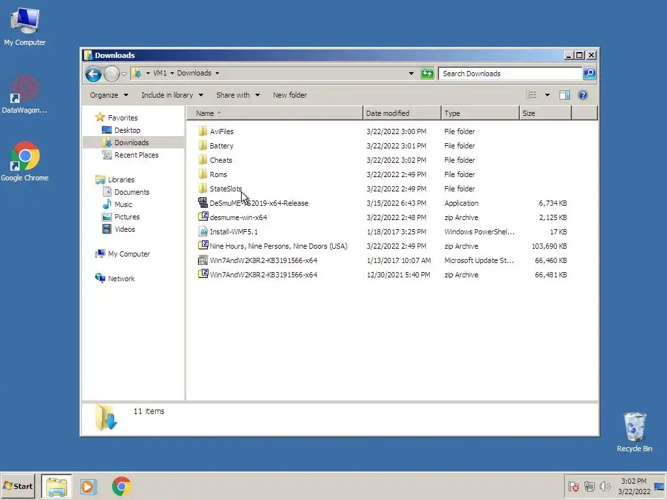Open the volume speaker tray icon
The image size is (667, 500).
[x=605, y=486]
